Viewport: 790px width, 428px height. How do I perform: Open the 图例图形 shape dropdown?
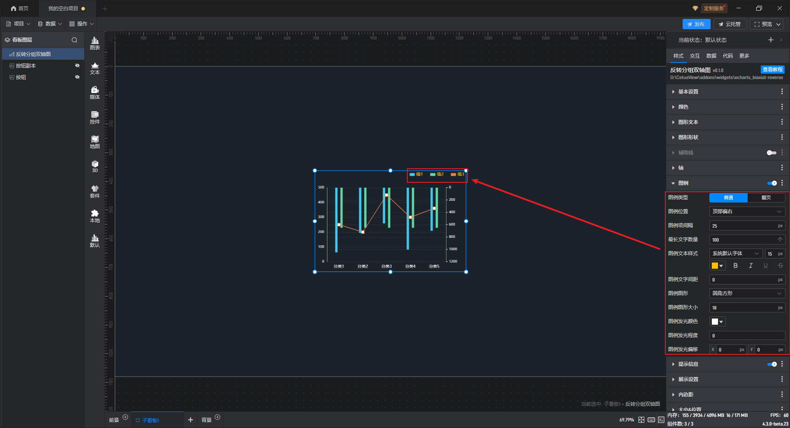[x=747, y=293]
